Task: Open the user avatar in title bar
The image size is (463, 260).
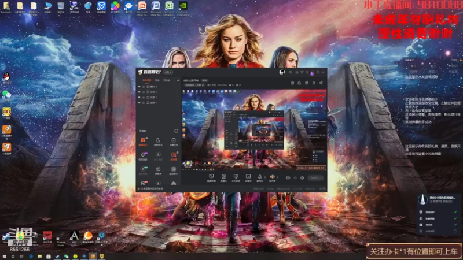Action: pos(282,72)
